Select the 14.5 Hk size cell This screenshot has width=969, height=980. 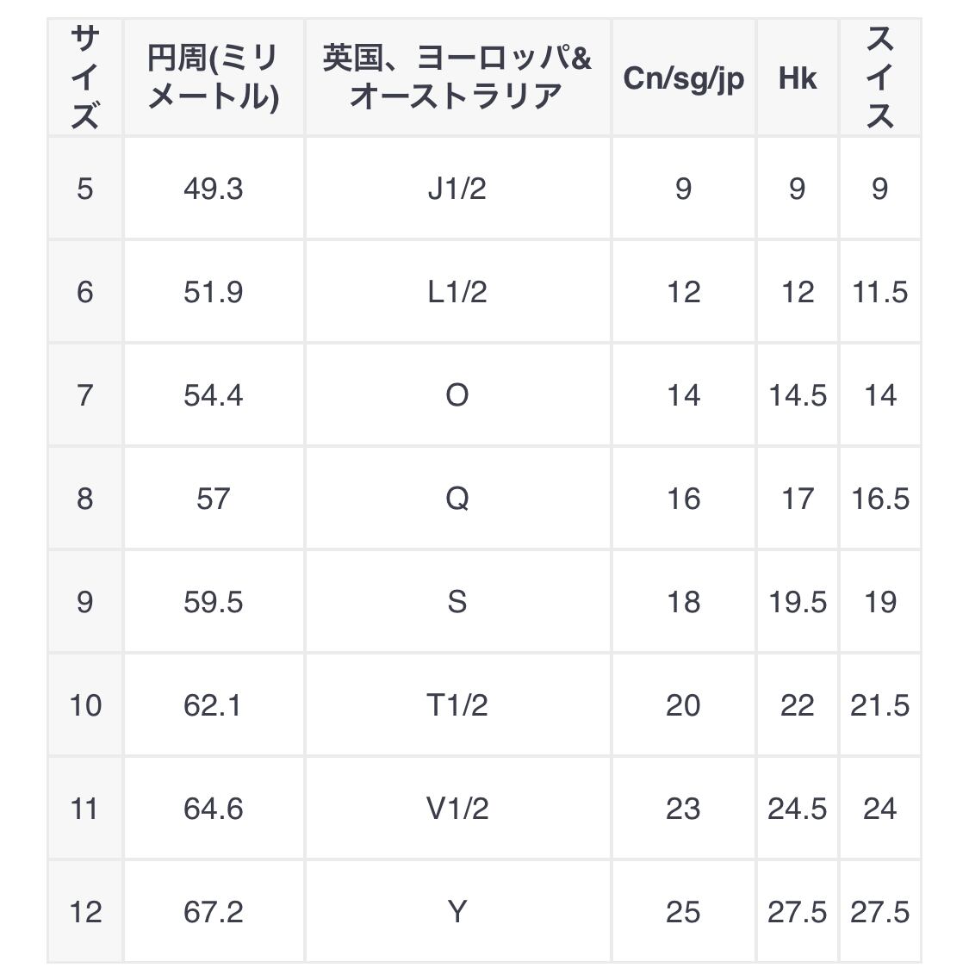coord(797,395)
